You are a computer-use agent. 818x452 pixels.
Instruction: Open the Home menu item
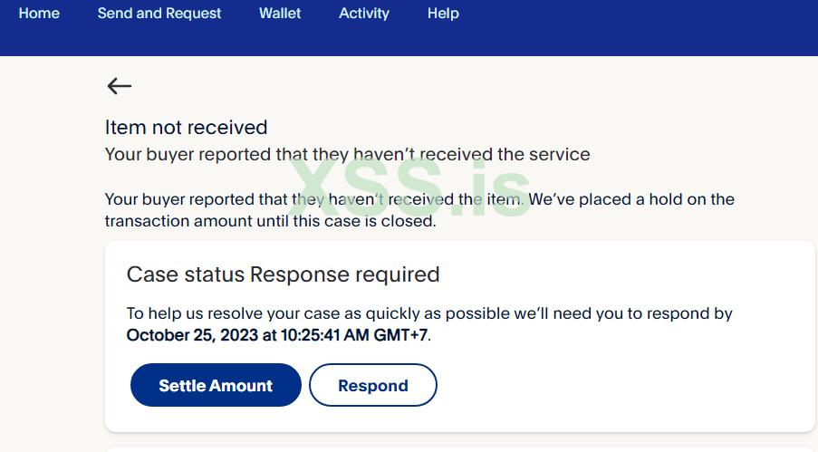(x=39, y=14)
